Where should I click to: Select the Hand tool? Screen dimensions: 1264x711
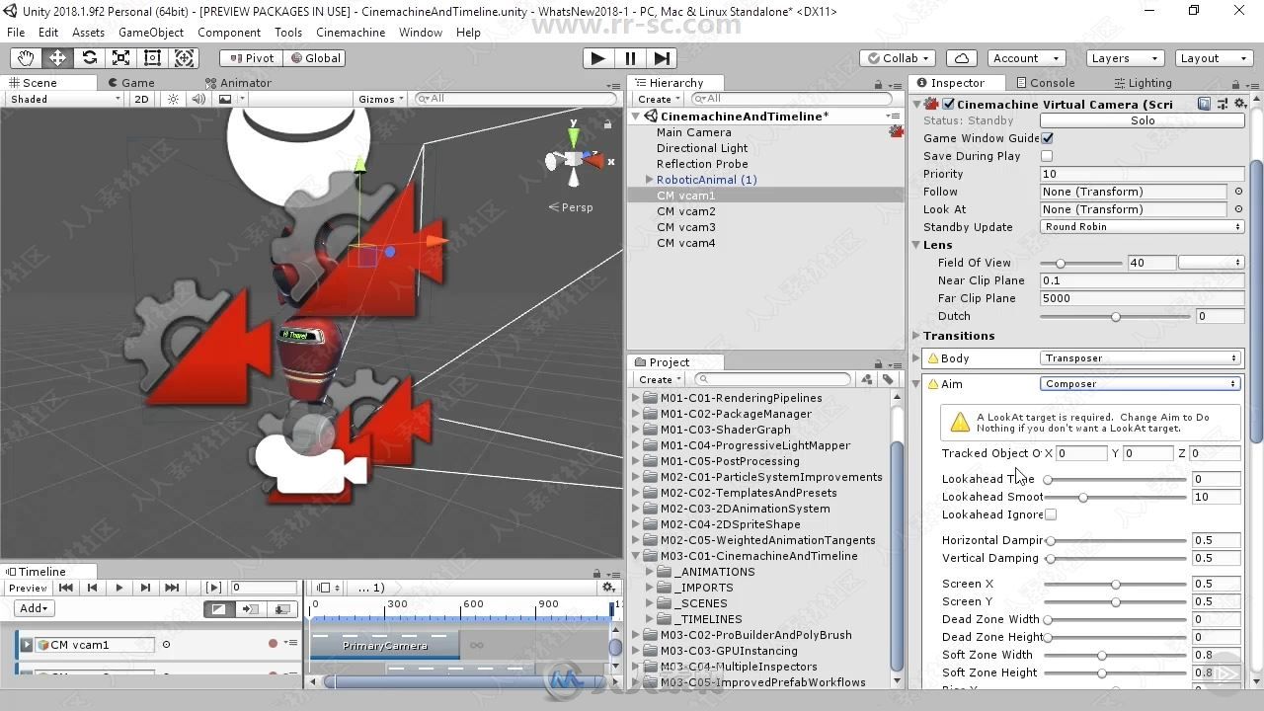[x=26, y=58]
